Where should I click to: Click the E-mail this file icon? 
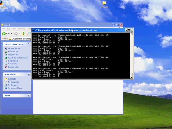(6, 61)
